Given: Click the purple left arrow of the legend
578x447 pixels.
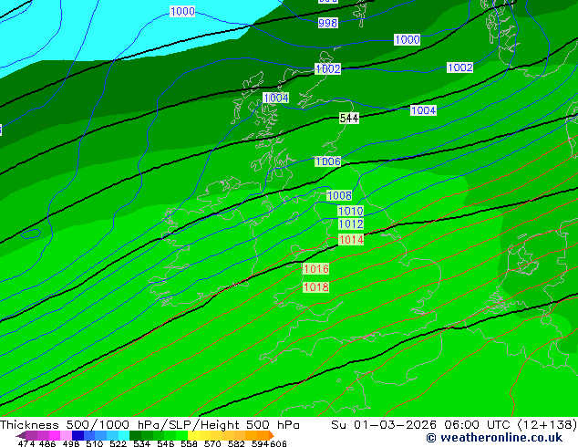Looking at the screenshot, I should coord(20,436).
